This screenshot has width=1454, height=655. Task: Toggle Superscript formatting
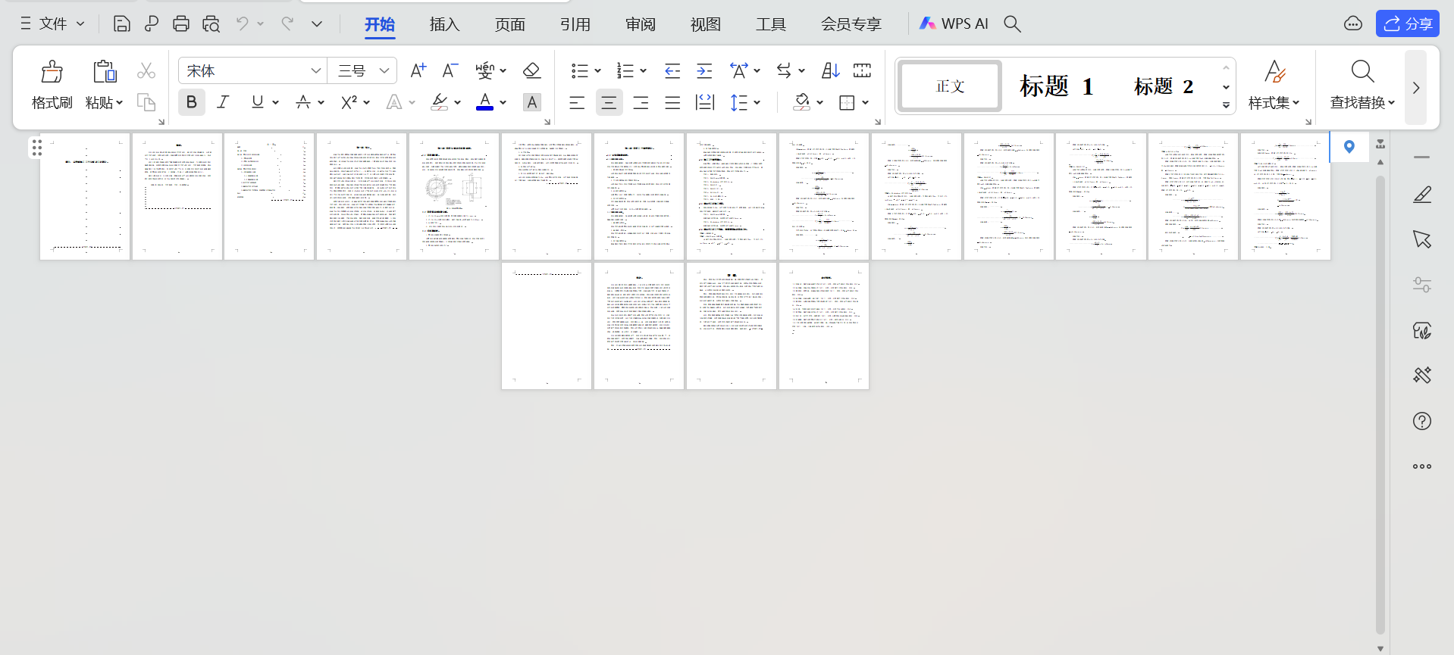349,102
